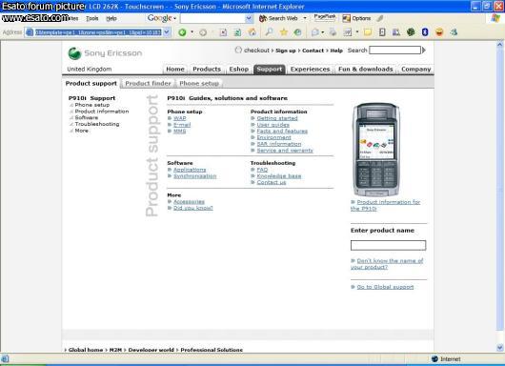Click the browser Back arrow button
This screenshot has width=505, height=366.
pyautogui.click(x=182, y=32)
